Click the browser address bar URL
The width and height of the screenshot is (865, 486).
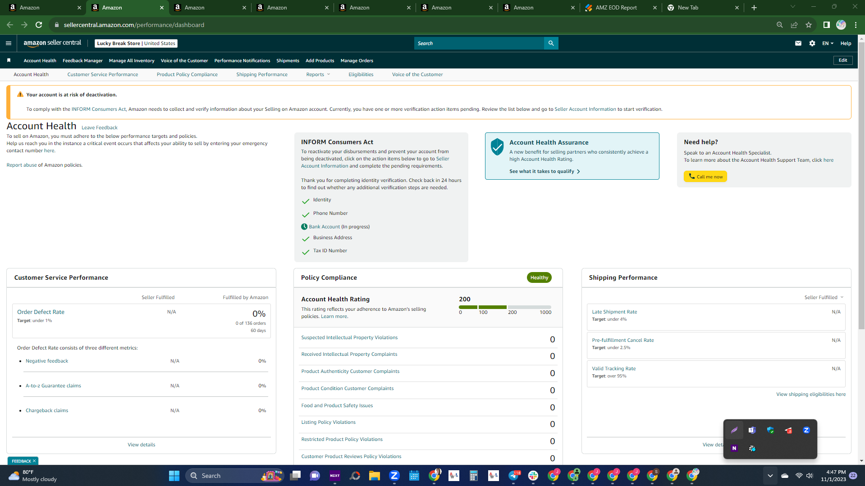coord(134,25)
